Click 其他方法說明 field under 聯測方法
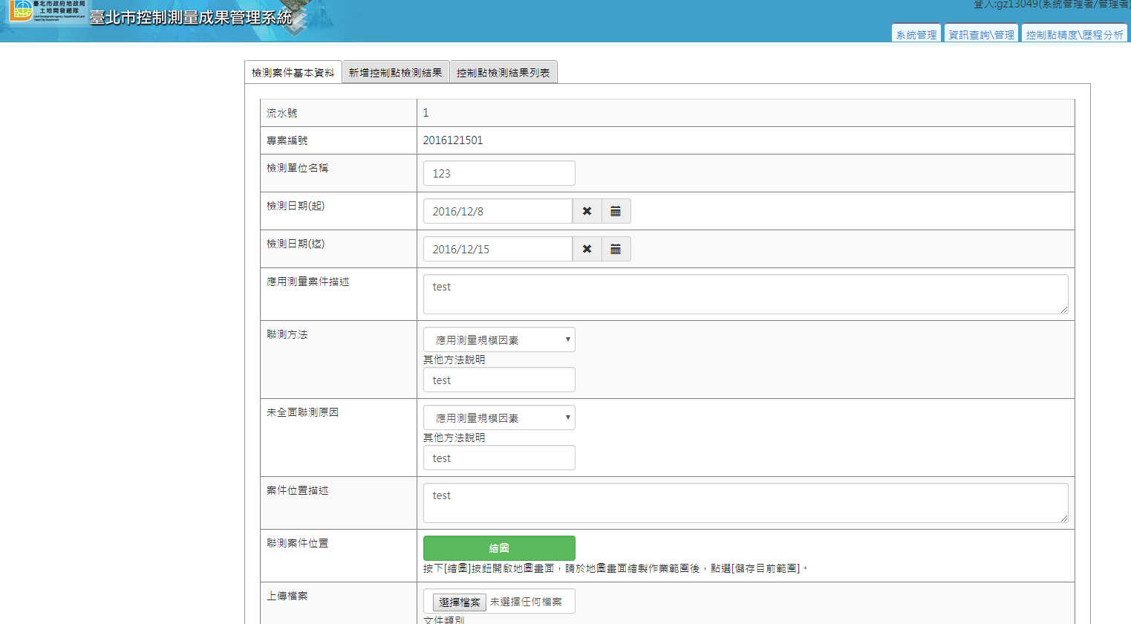The image size is (1131, 624). coord(499,380)
